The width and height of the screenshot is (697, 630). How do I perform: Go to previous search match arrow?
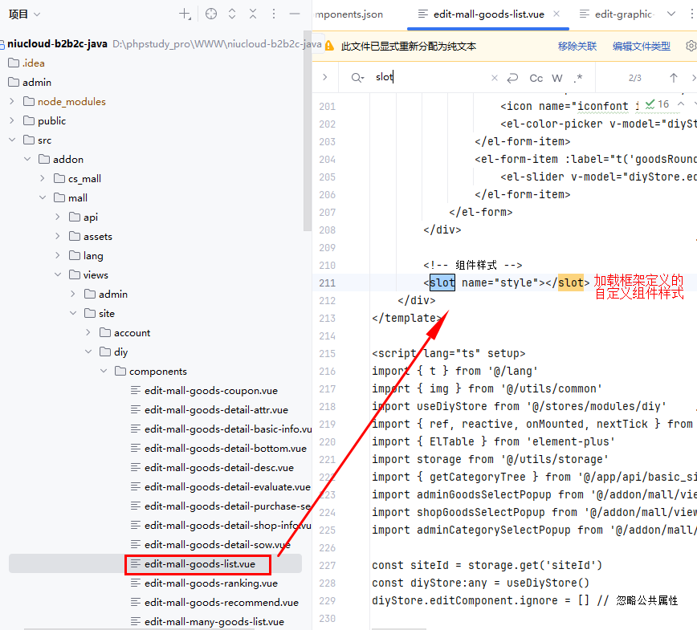tap(674, 78)
